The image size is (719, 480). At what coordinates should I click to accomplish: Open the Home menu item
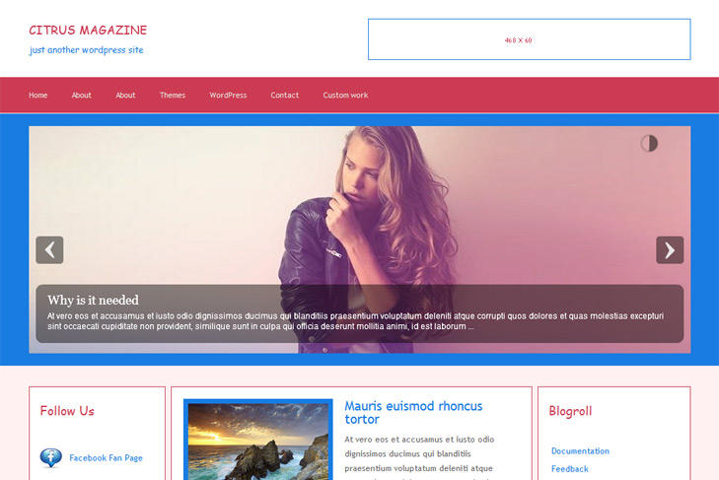[38, 95]
